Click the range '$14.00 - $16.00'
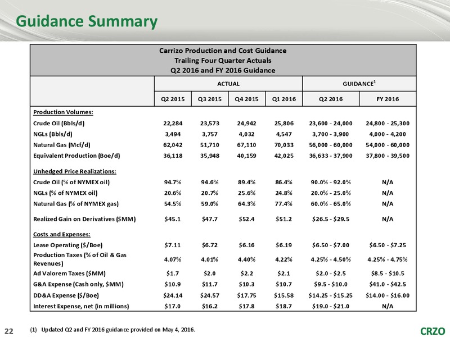Viewport: 450px width, 337px height. (388, 296)
